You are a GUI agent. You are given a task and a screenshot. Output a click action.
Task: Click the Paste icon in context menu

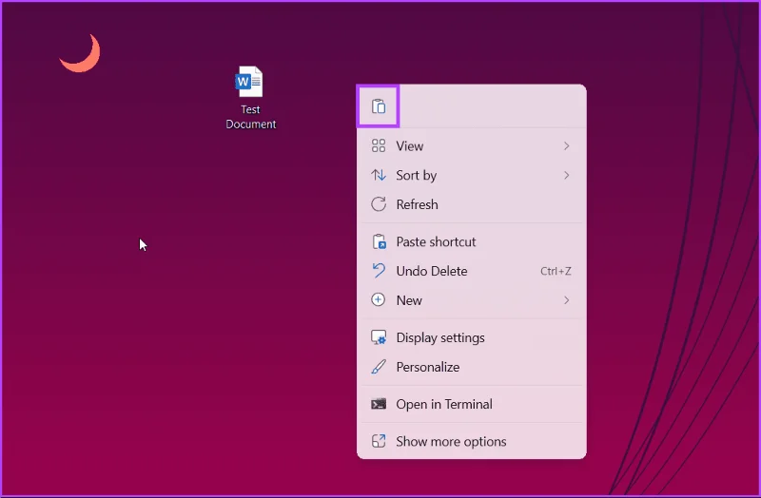point(378,106)
